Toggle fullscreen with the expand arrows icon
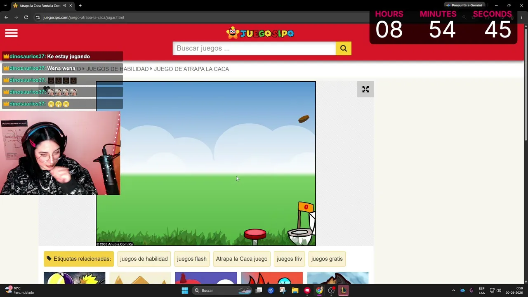528x297 pixels. [365, 89]
